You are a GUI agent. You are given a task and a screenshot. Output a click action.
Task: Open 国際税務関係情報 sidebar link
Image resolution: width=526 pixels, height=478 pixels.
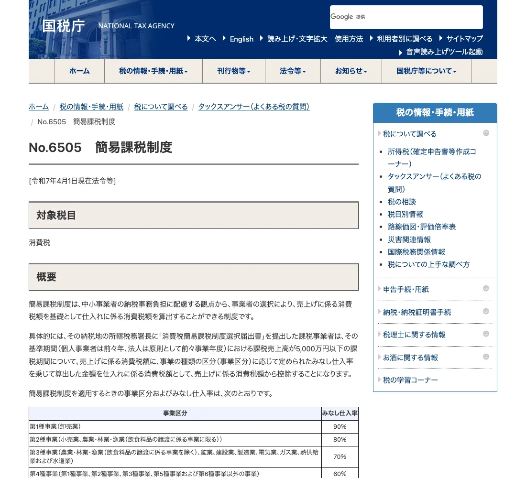pos(416,252)
